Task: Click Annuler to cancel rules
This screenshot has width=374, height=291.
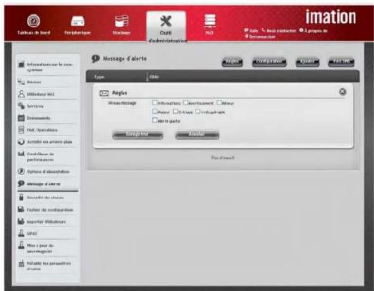Action: [x=197, y=135]
